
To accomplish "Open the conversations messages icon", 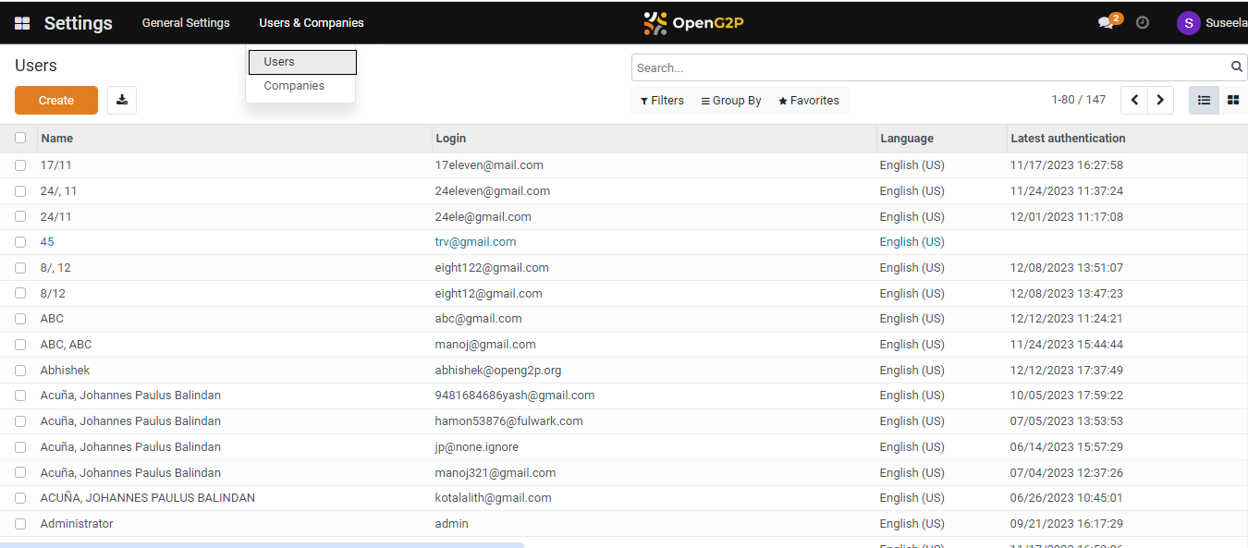I will pos(1106,23).
